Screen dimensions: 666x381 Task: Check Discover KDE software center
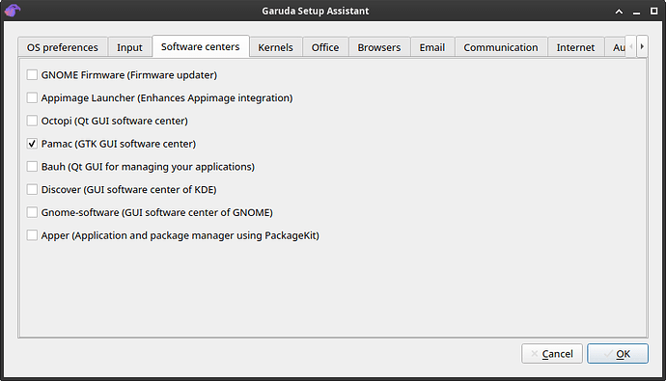click(32, 190)
